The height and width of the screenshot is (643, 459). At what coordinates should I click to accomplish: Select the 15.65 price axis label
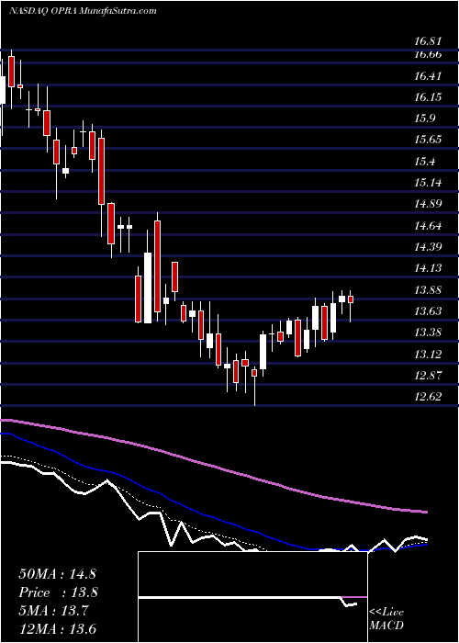click(428, 140)
